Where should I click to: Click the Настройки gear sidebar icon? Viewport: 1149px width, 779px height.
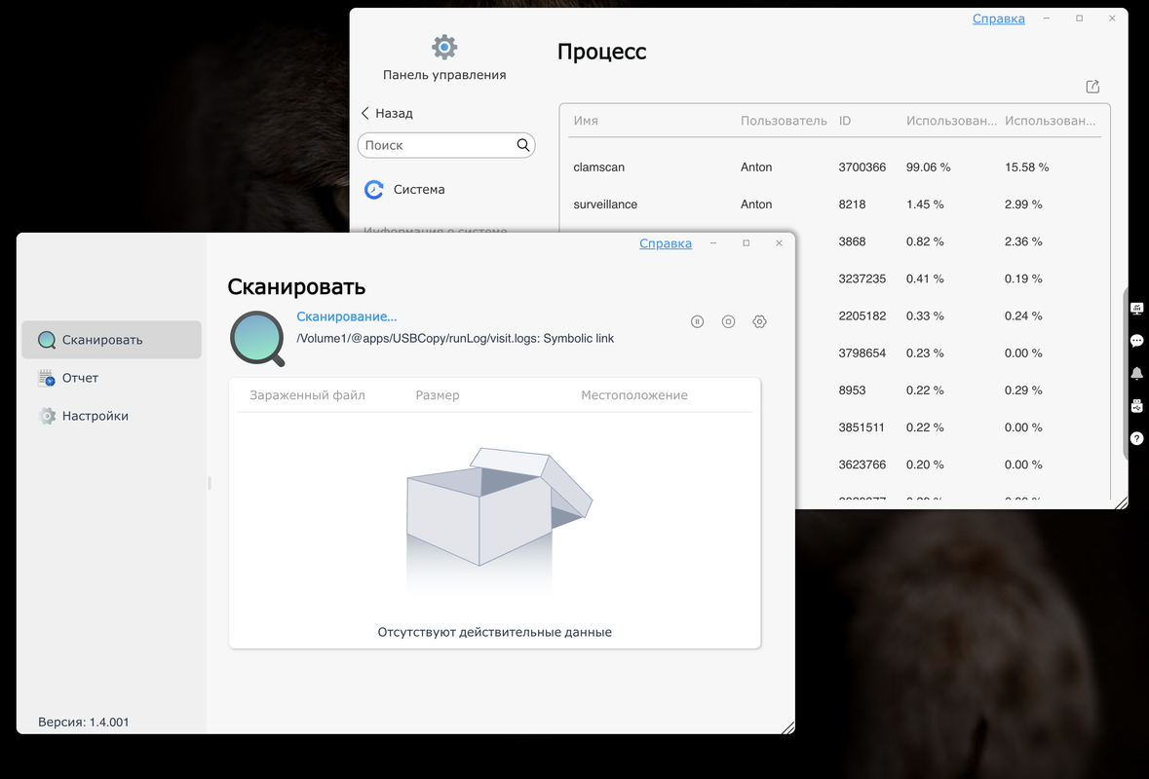46,416
